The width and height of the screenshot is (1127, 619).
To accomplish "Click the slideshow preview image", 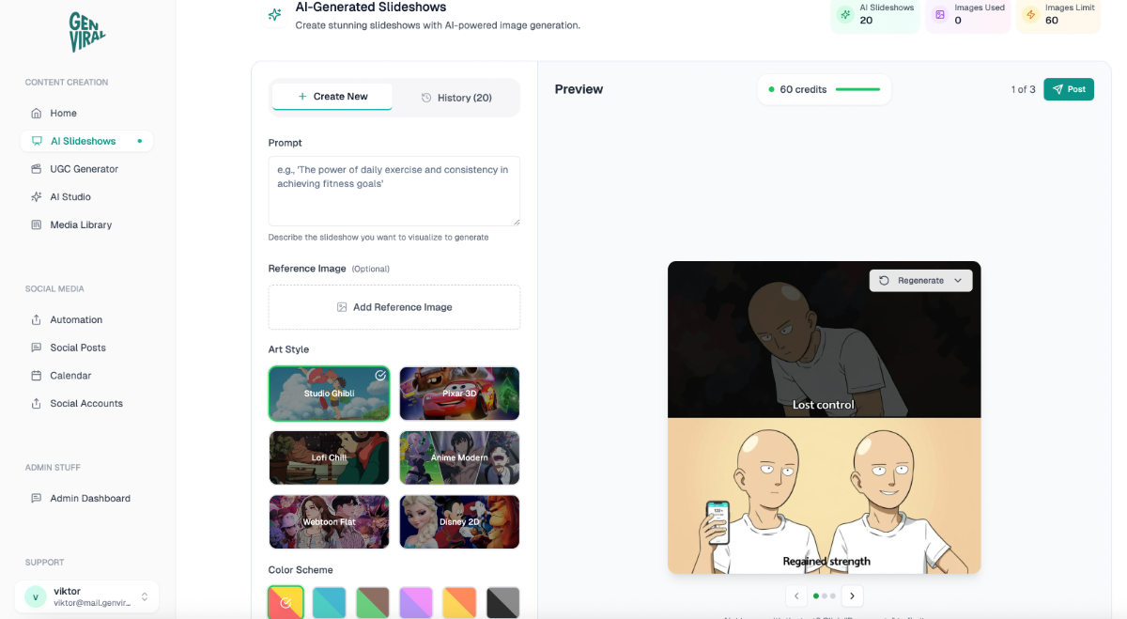I will click(825, 418).
